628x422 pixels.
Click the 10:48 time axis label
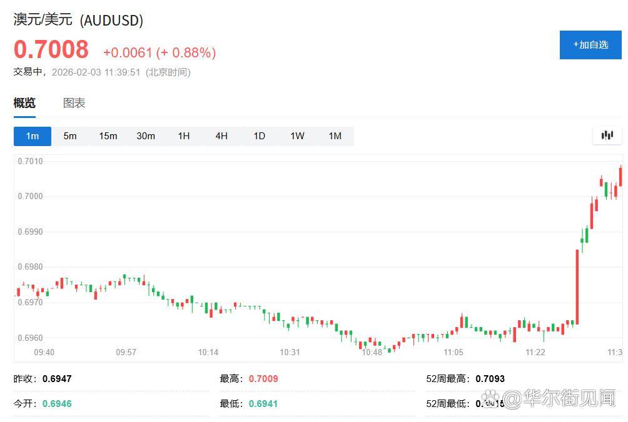(x=372, y=353)
